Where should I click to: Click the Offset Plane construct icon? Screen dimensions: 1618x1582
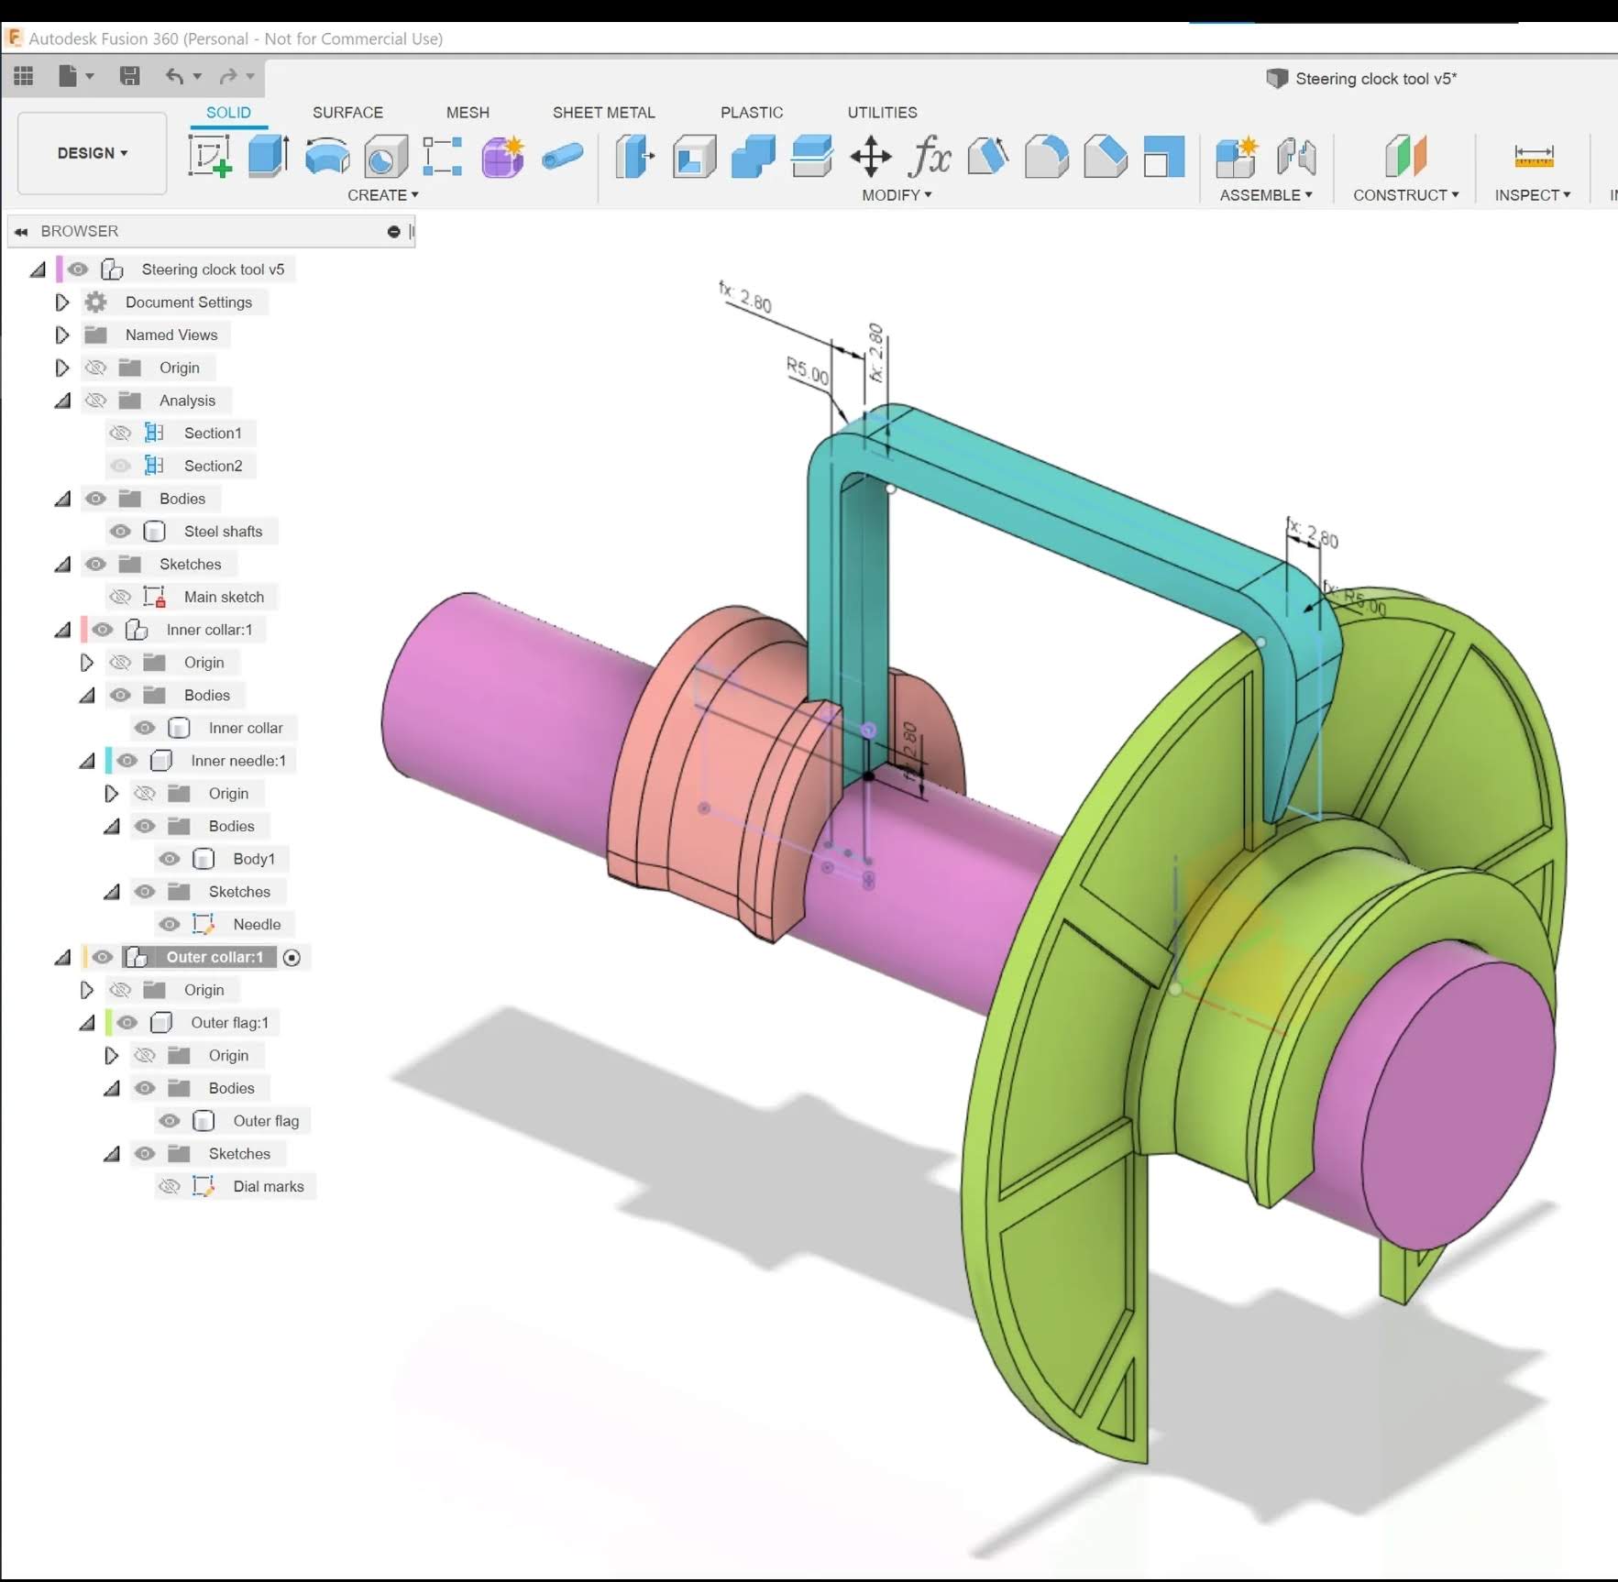(x=1405, y=156)
